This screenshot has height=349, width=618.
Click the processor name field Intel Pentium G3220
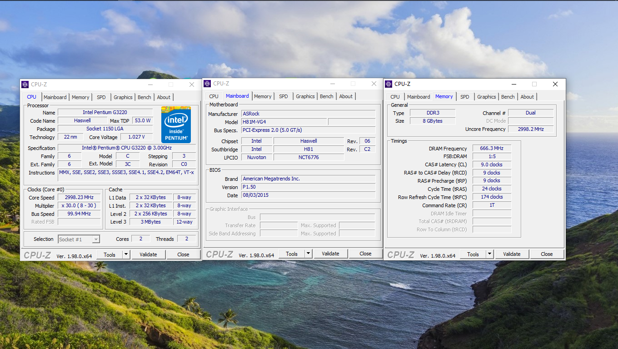[105, 112]
